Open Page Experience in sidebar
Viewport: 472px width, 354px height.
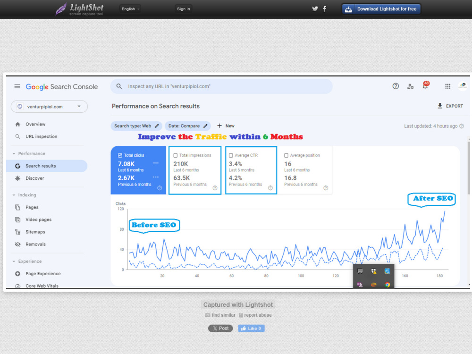43,274
